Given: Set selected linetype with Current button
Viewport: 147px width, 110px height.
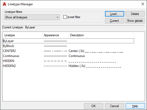Looking at the screenshot, I should click(114, 21).
